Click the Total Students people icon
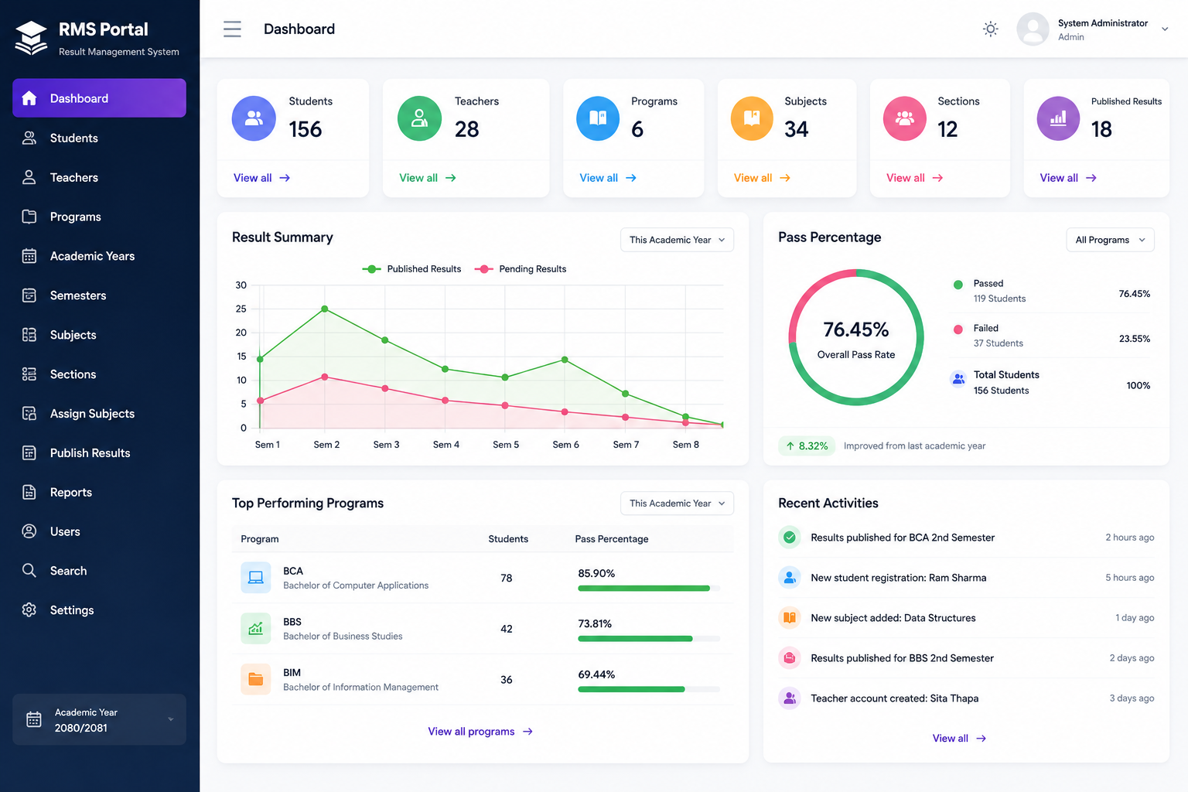Image resolution: width=1188 pixels, height=792 pixels. [x=958, y=379]
